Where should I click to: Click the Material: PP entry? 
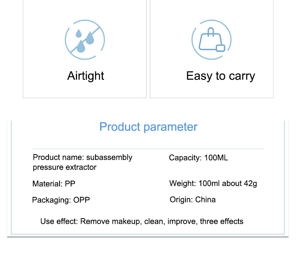click(54, 184)
